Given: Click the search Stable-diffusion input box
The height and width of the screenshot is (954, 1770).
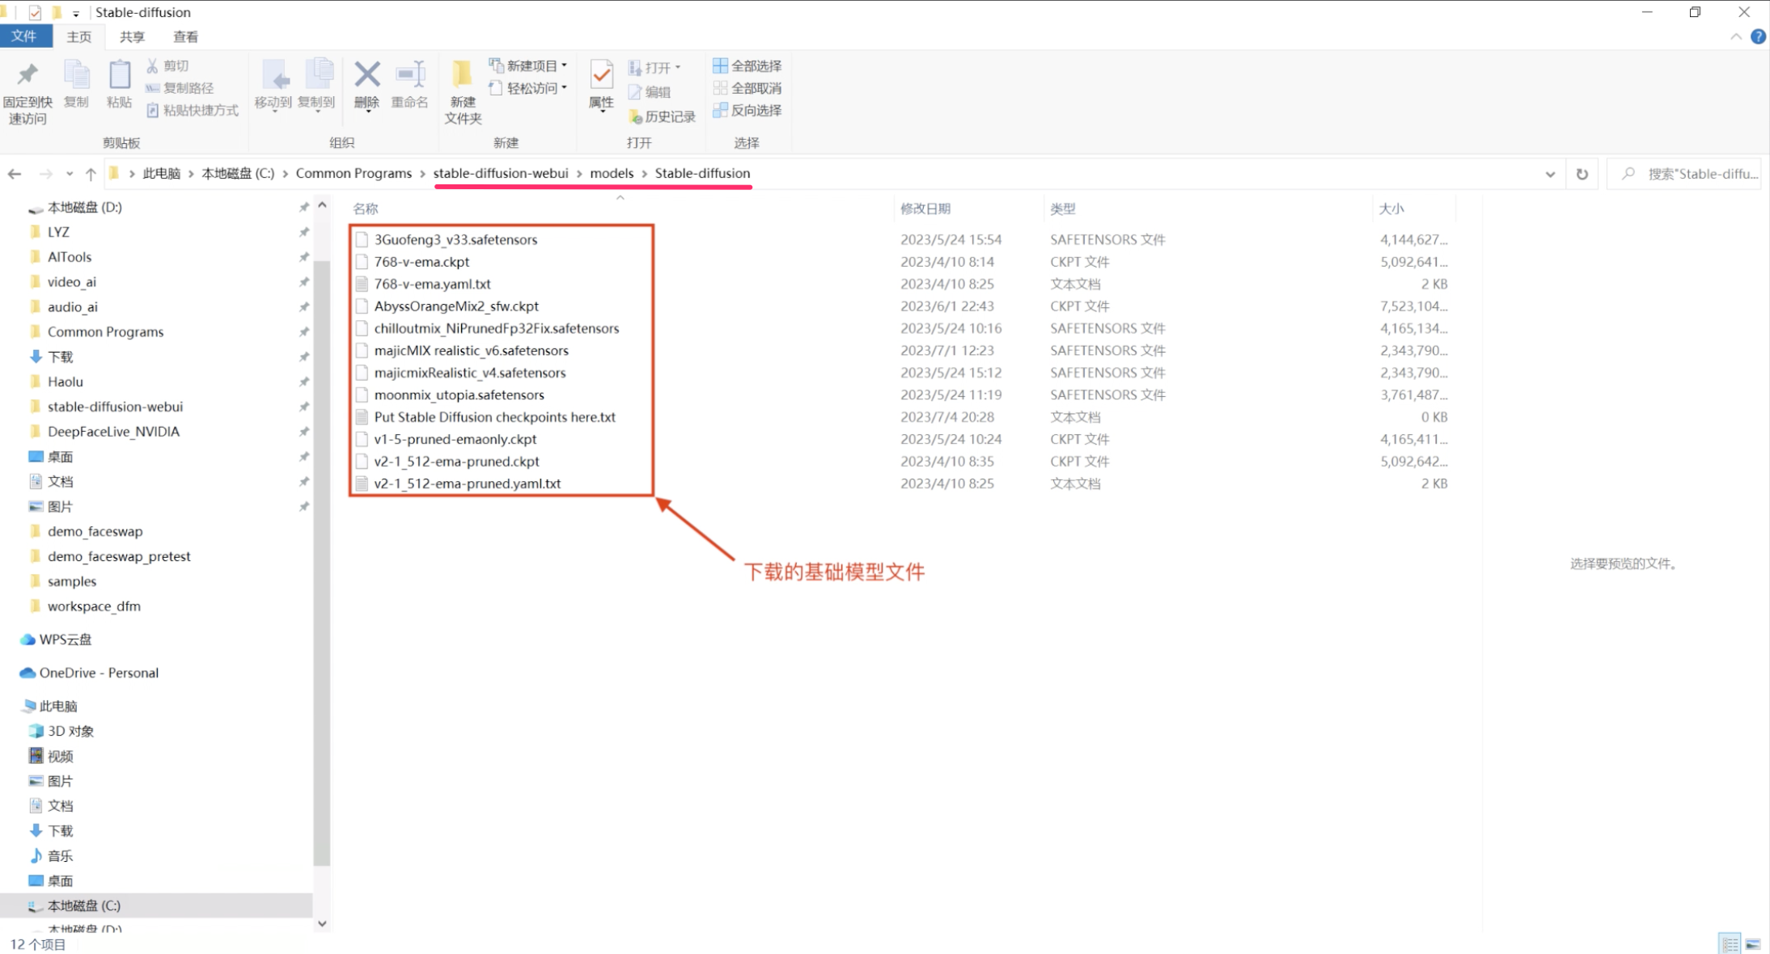Looking at the screenshot, I should 1684,174.
